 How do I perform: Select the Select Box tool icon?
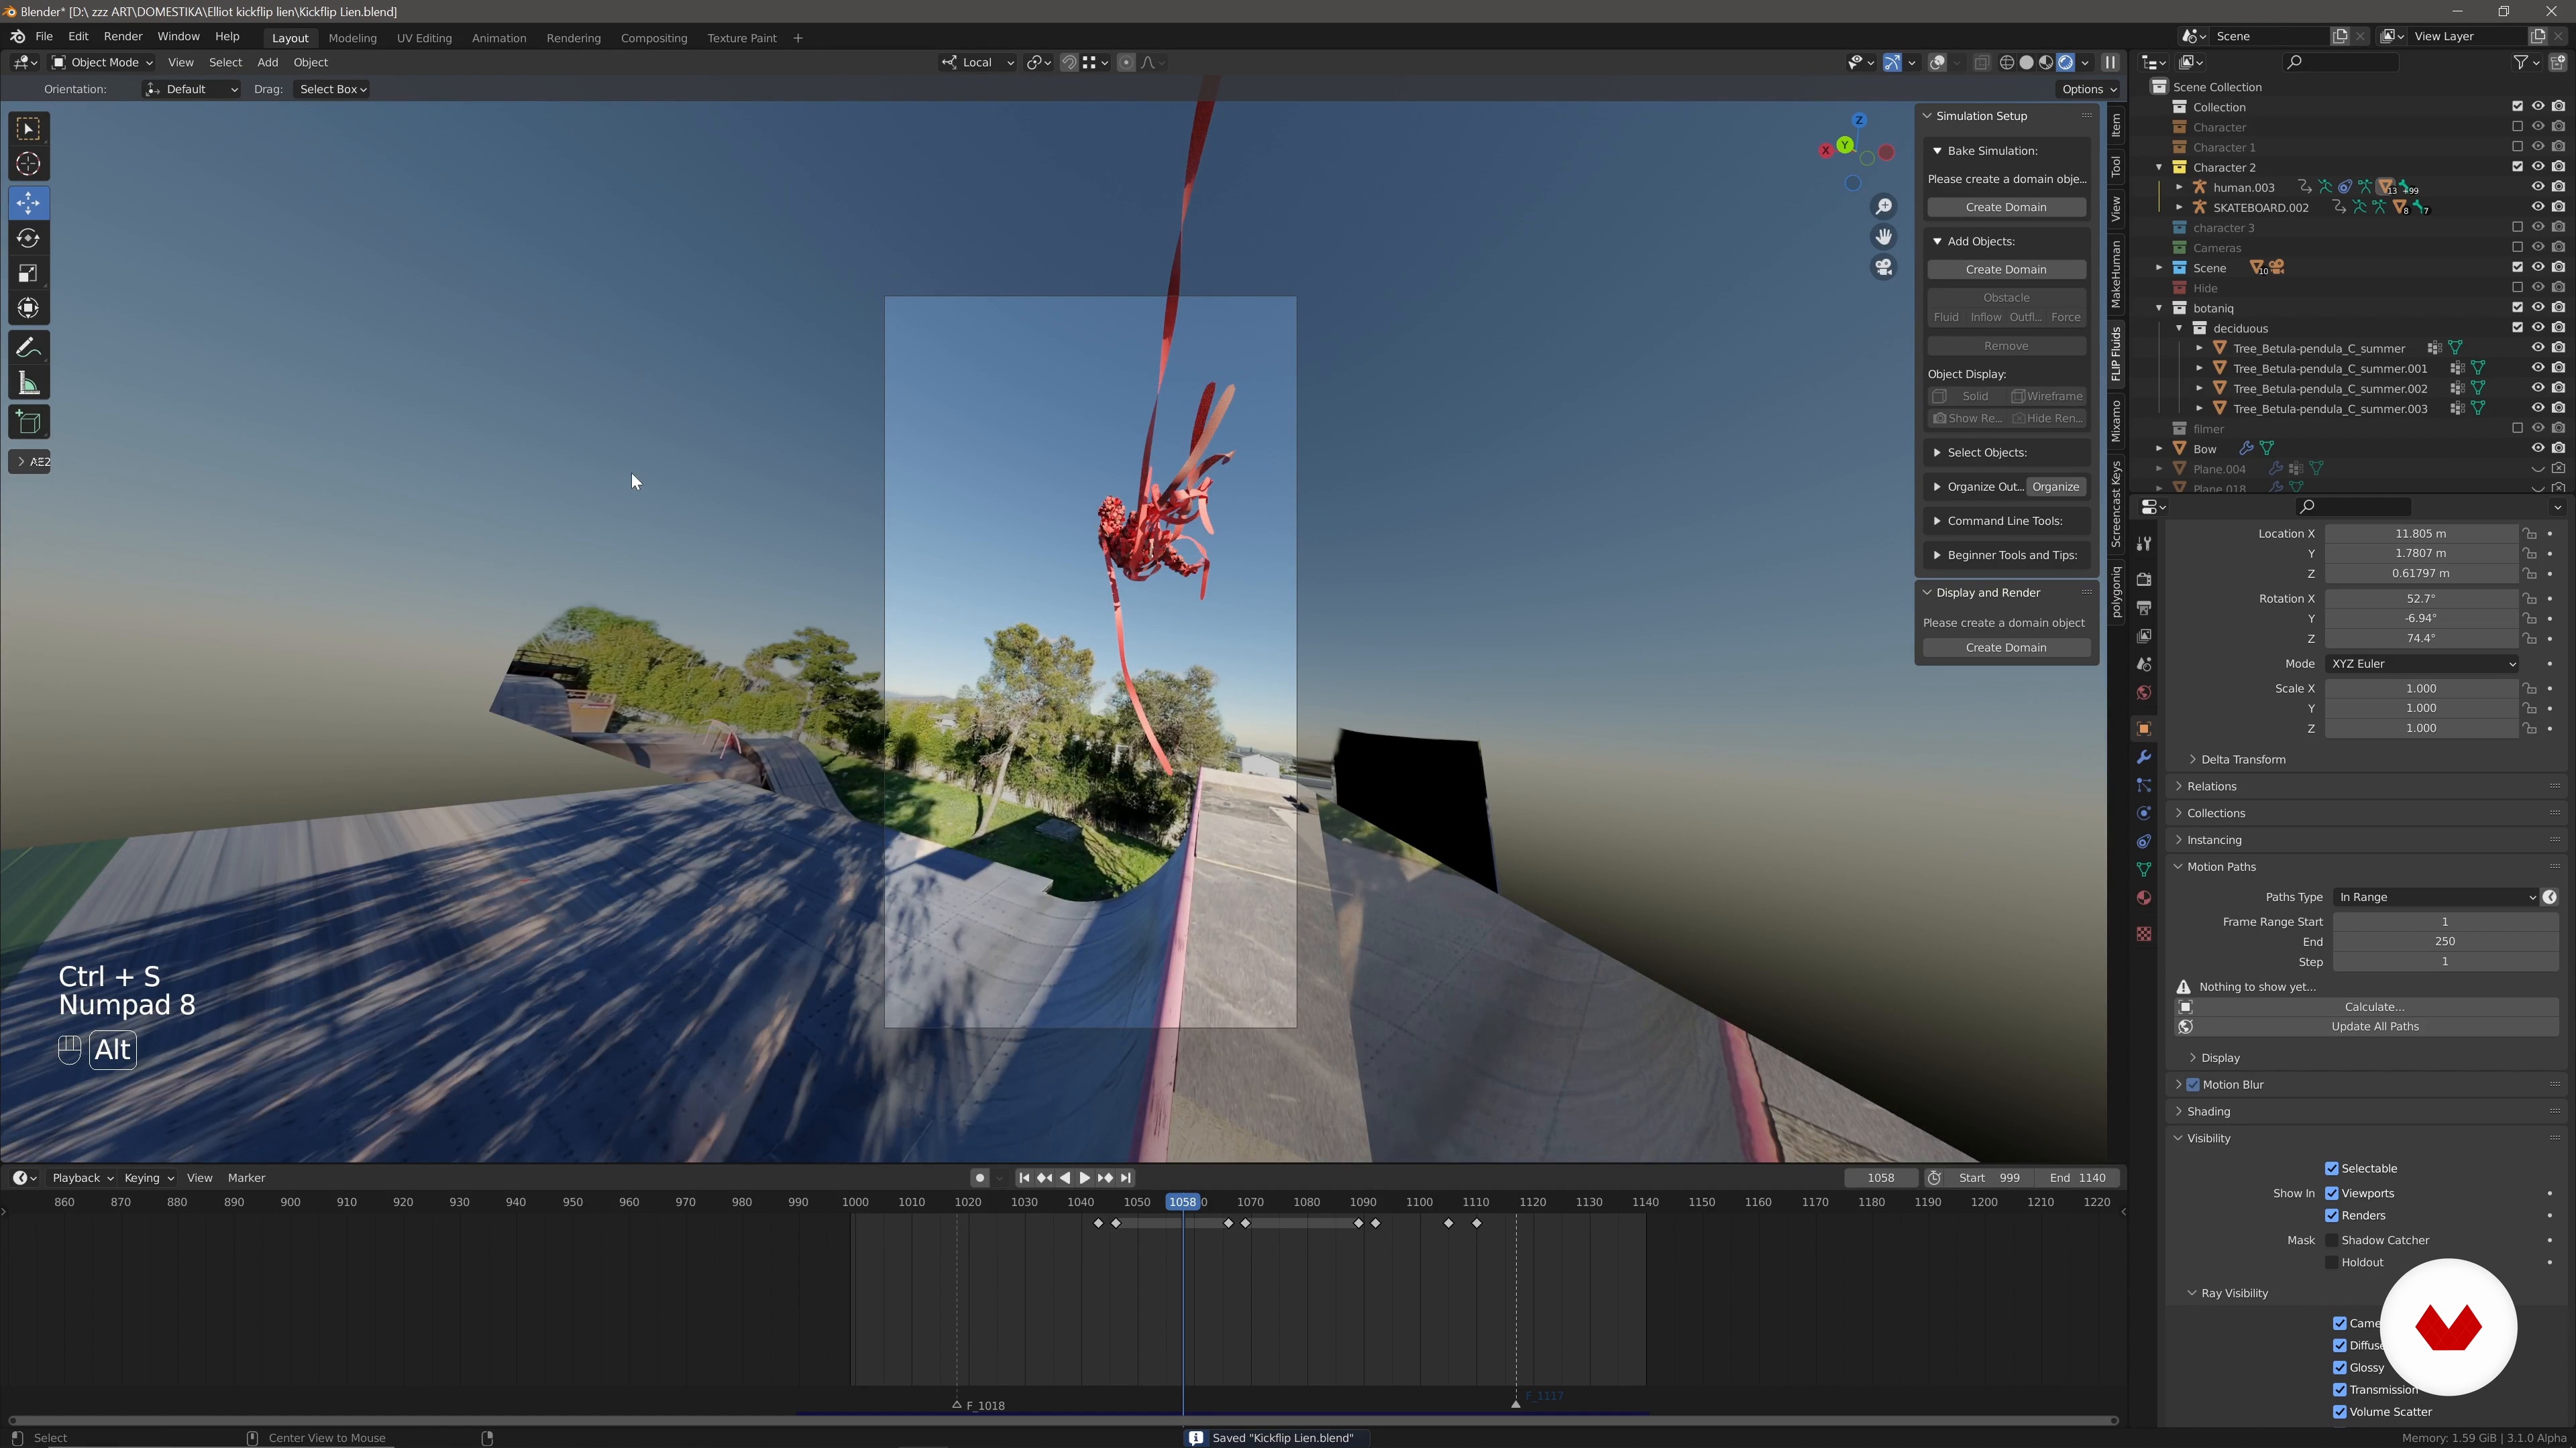click(x=28, y=129)
